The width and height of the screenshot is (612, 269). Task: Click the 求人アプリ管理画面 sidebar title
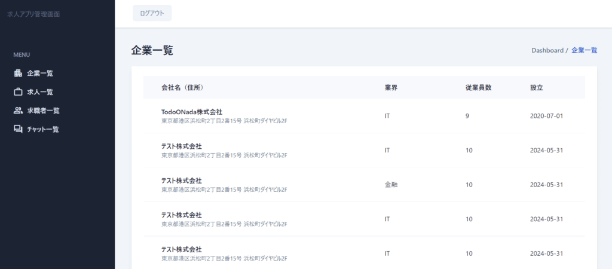tap(33, 14)
